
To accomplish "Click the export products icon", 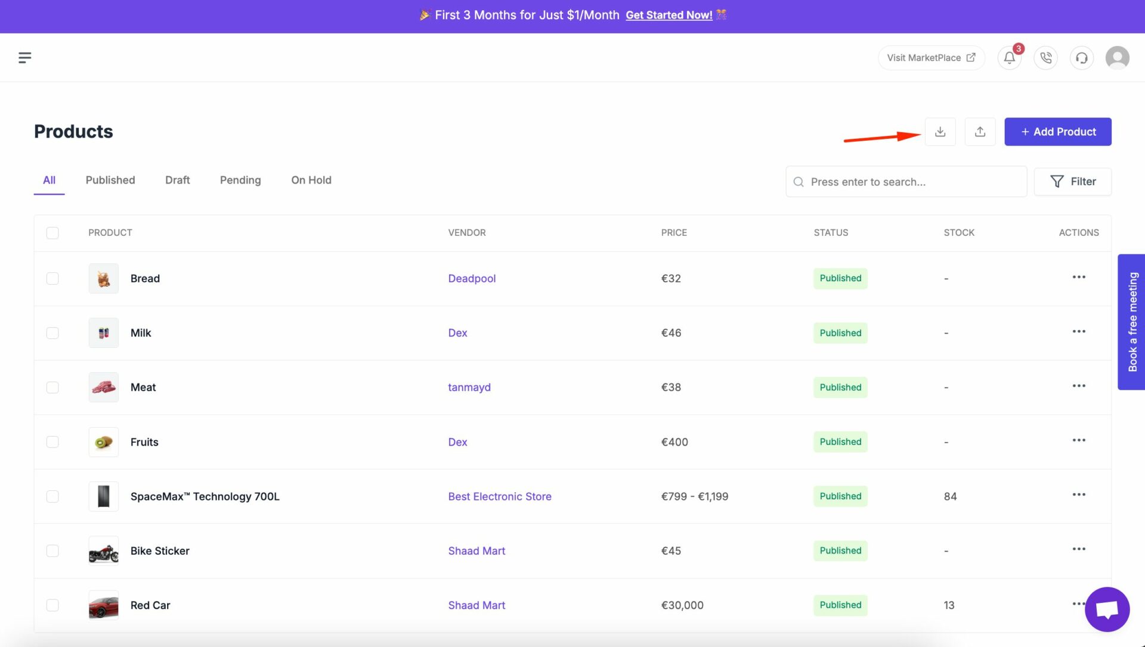I will tap(980, 131).
